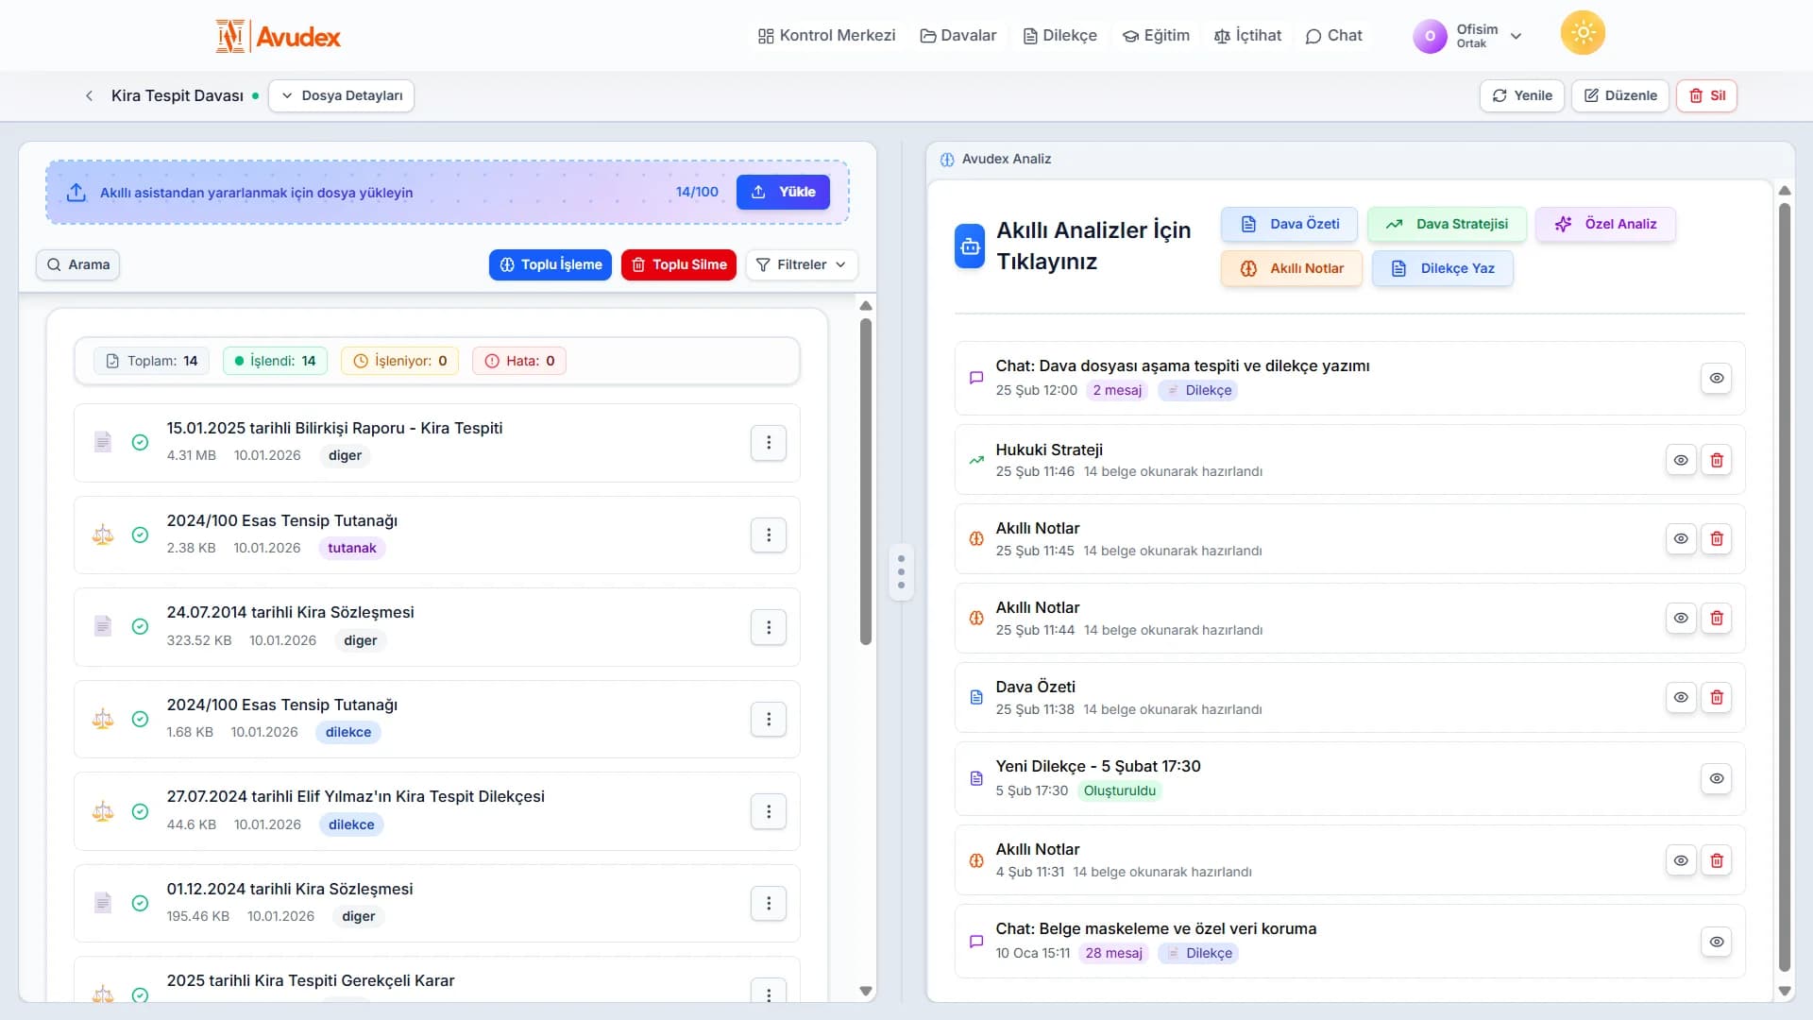Image resolution: width=1813 pixels, height=1020 pixels.
Task: Click the Dava Stratejisi analysis button
Action: pyautogui.click(x=1447, y=224)
